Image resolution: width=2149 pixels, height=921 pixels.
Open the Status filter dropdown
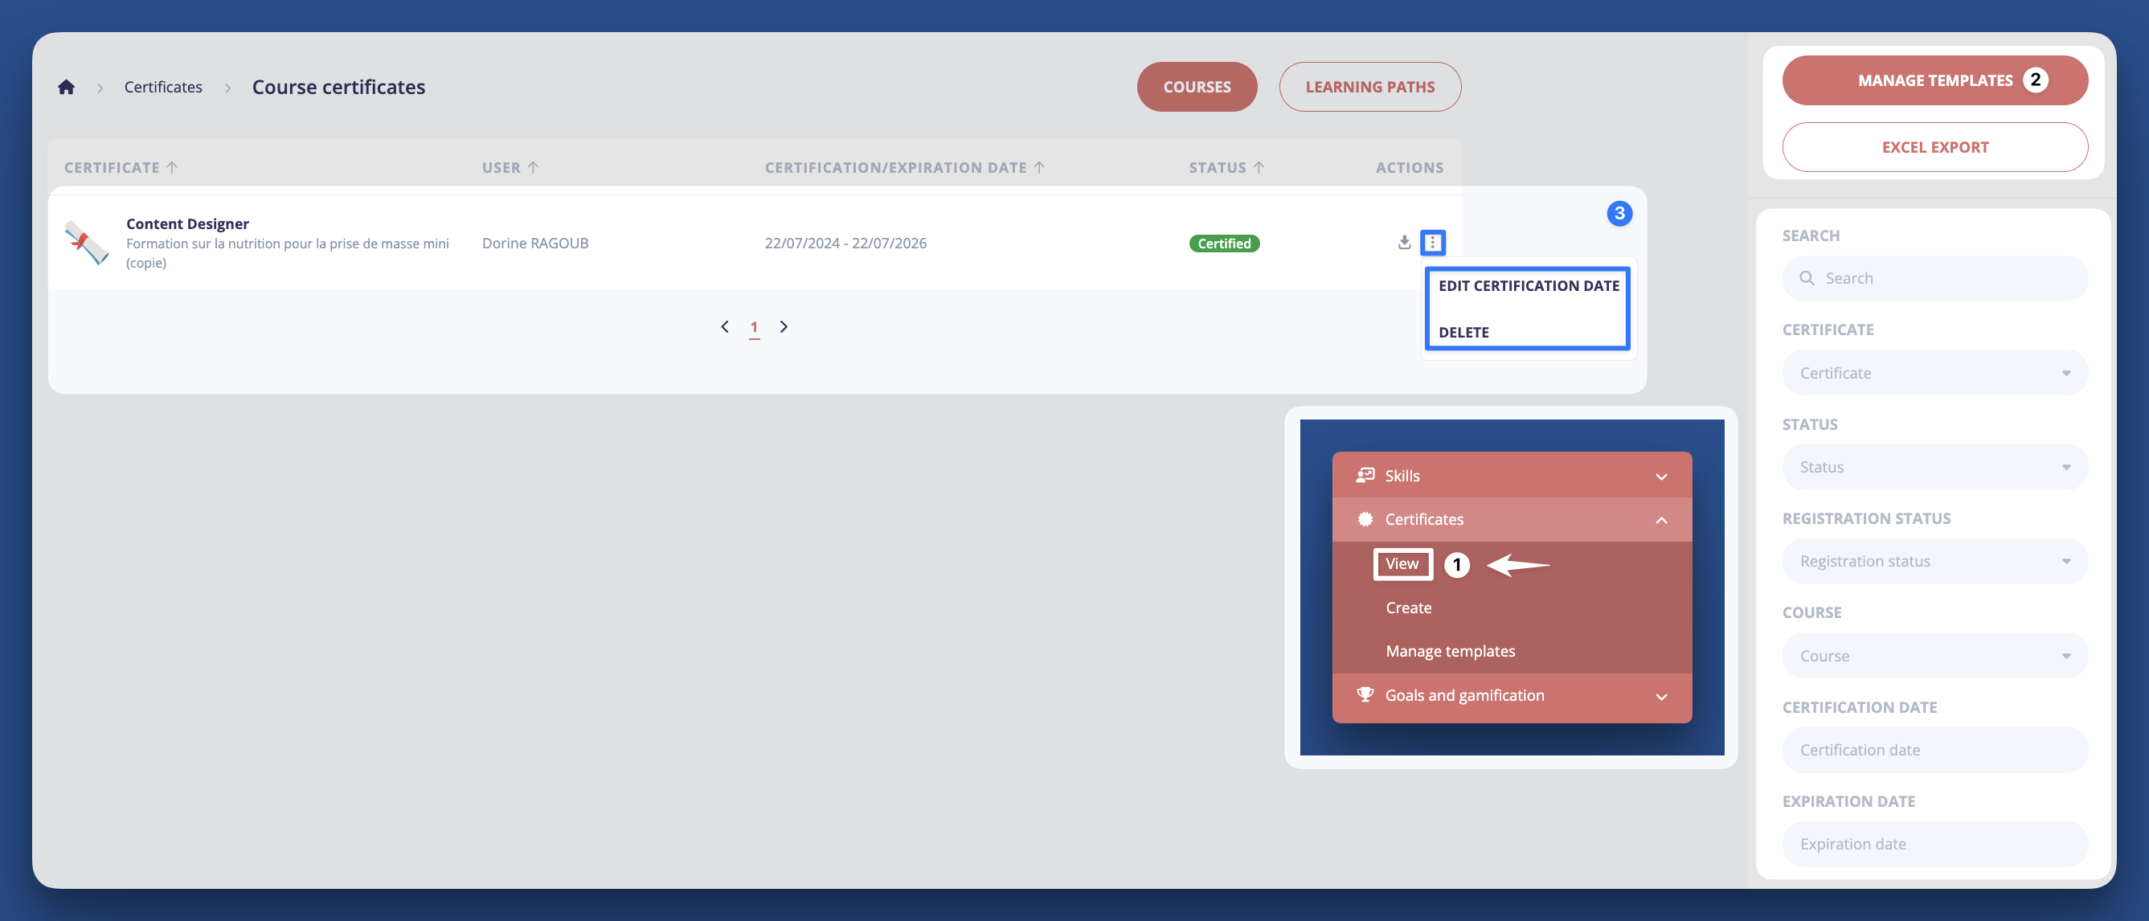tap(1934, 467)
